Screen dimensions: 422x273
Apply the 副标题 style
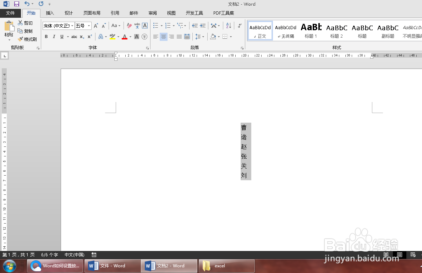click(388, 31)
